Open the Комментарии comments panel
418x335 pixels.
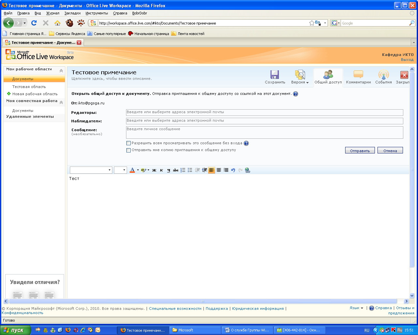point(359,77)
